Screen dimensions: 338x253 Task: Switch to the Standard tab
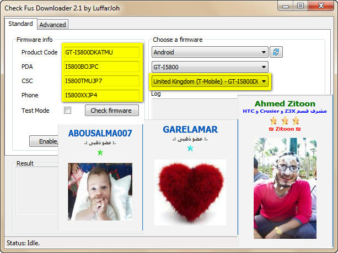[21, 24]
